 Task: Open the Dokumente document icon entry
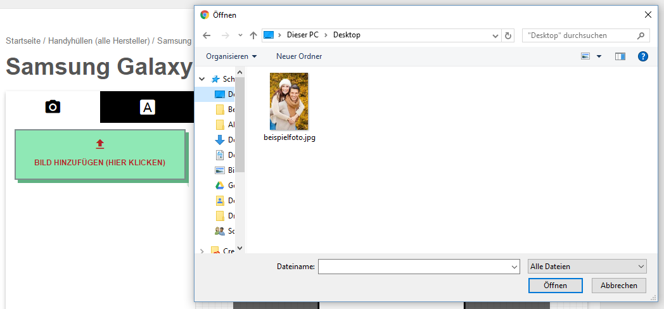pyautogui.click(x=224, y=155)
